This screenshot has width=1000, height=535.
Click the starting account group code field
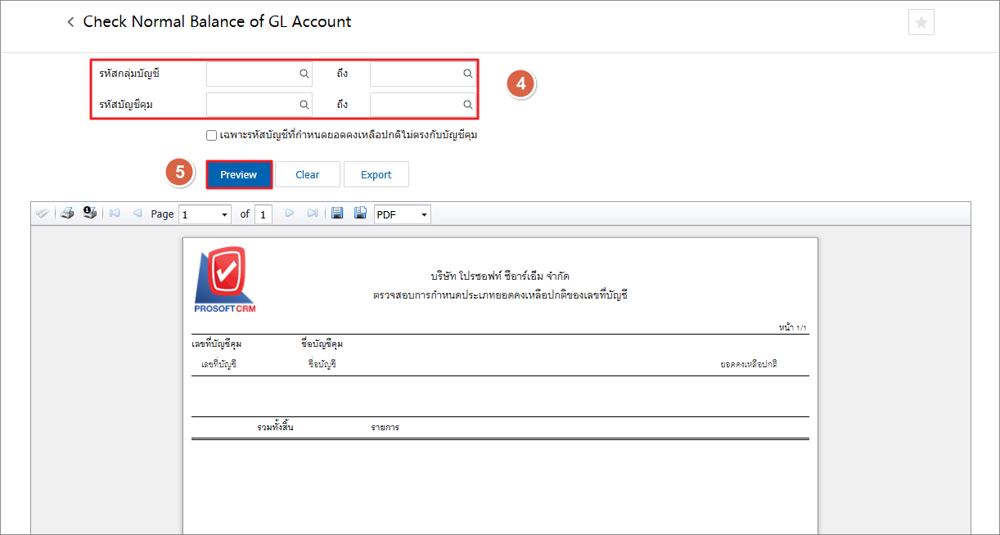click(251, 74)
